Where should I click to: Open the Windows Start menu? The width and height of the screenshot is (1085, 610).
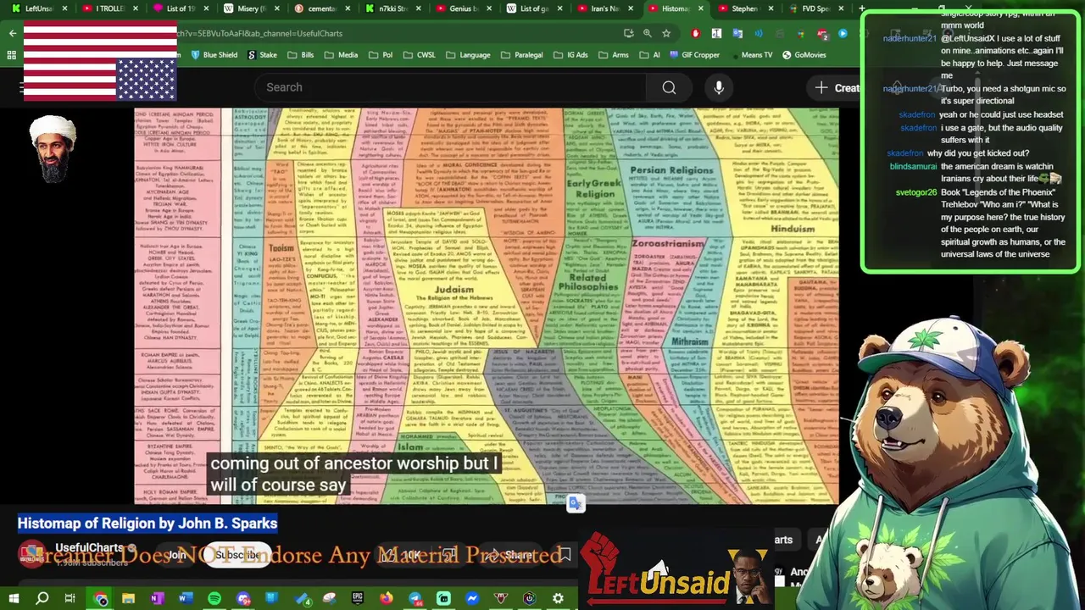coord(14,599)
